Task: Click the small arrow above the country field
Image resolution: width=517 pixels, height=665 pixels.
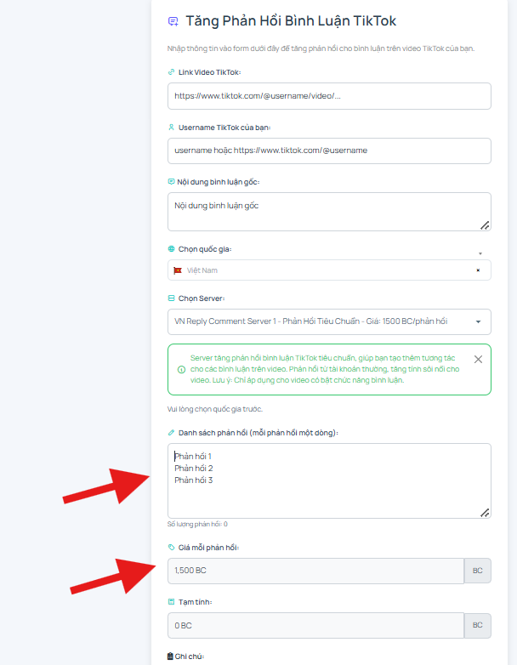Action: (x=480, y=253)
